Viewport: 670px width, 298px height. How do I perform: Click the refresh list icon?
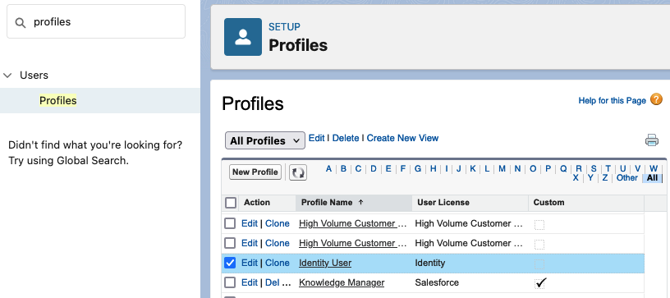click(298, 172)
